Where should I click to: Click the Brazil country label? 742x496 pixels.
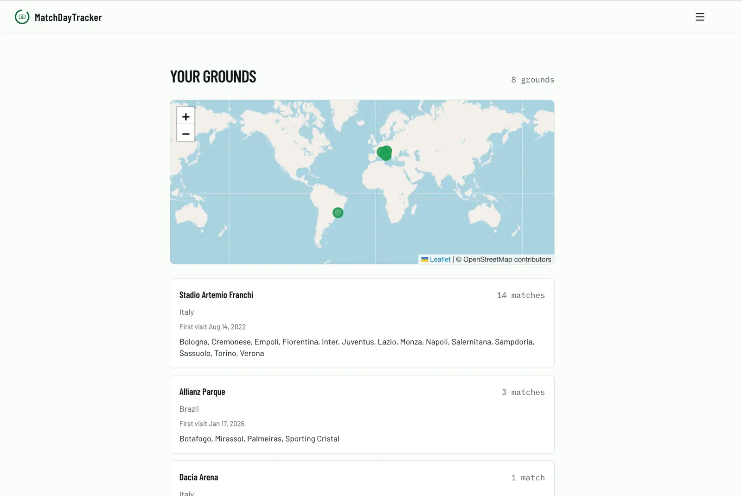189,409
